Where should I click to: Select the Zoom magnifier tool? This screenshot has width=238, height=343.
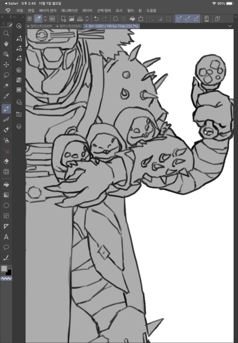pyautogui.click(x=6, y=33)
